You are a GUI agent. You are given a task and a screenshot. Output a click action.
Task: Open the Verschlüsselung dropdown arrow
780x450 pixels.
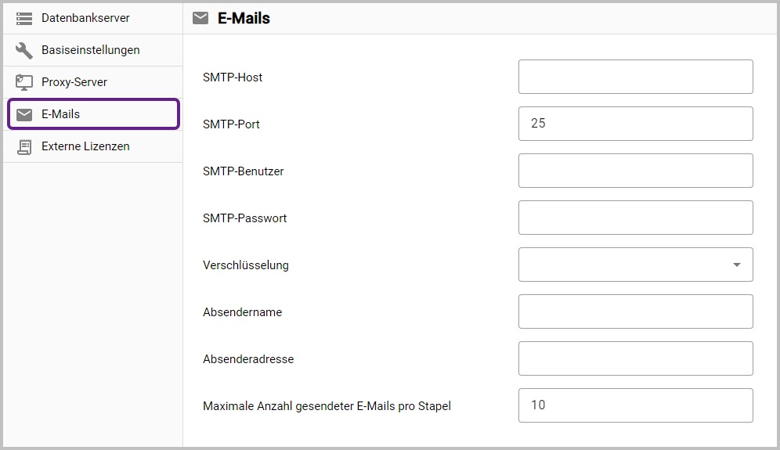pos(736,265)
